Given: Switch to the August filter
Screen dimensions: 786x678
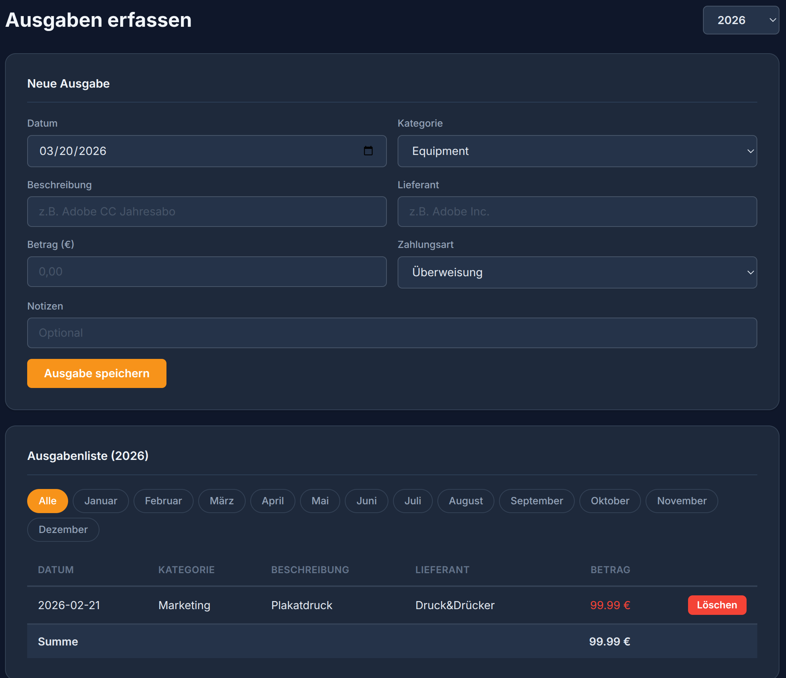Looking at the screenshot, I should click(x=466, y=501).
